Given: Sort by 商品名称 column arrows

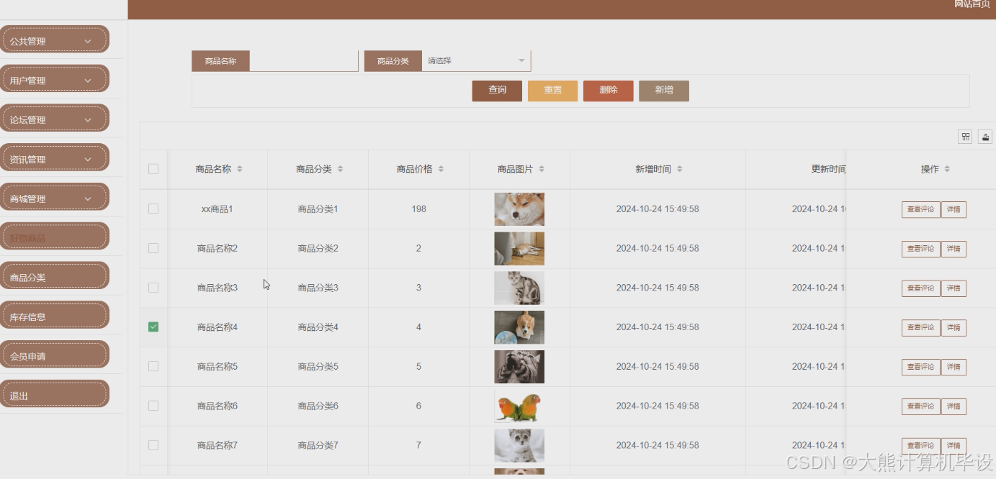Looking at the screenshot, I should (x=240, y=169).
